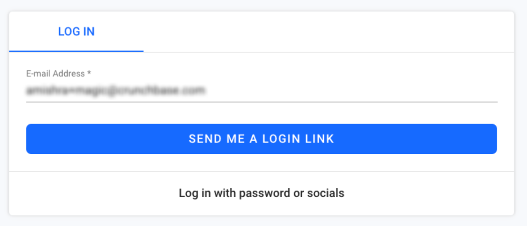Submit email to receive login link

click(x=261, y=139)
